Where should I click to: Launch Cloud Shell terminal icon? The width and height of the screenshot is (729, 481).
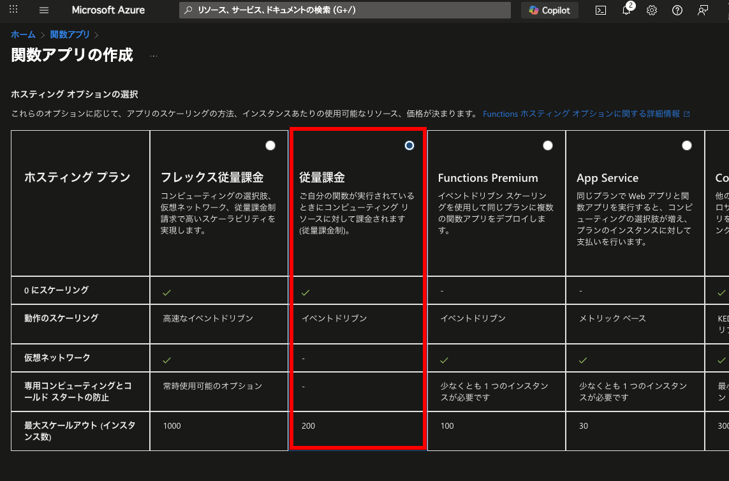tap(601, 10)
